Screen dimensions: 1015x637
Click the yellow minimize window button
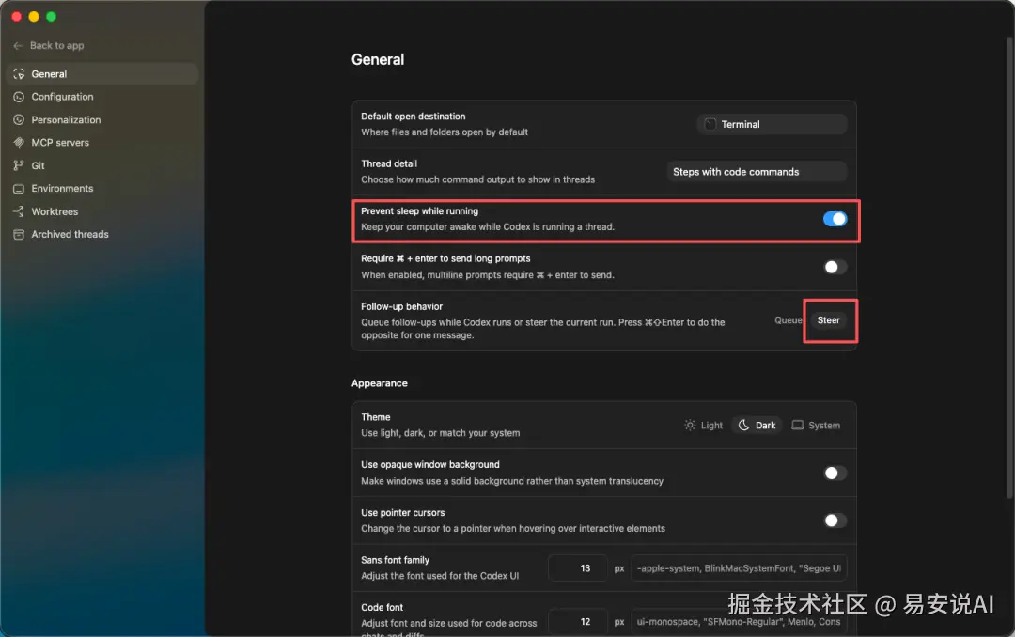(x=34, y=17)
